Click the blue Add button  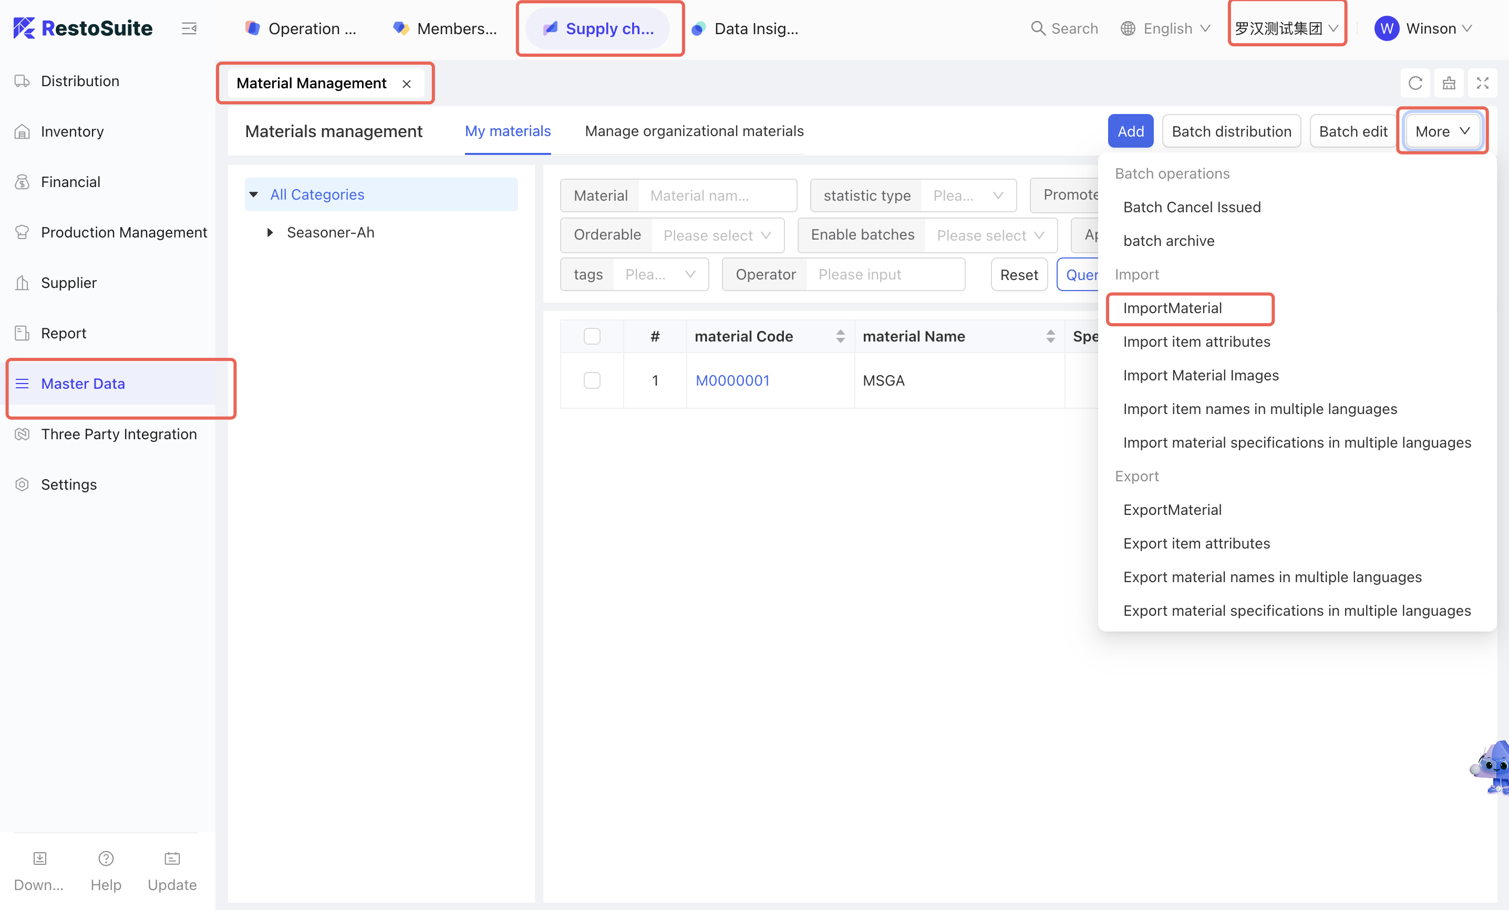(x=1130, y=131)
